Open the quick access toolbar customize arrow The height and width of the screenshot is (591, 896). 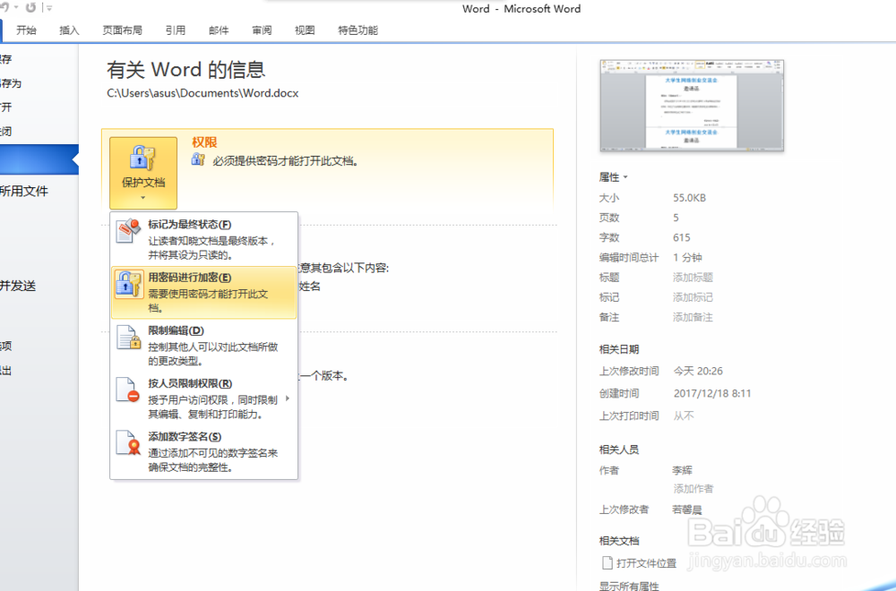point(49,8)
